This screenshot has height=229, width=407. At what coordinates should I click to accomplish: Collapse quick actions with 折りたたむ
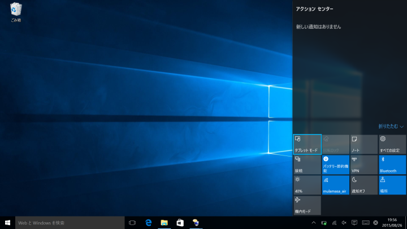click(x=391, y=126)
